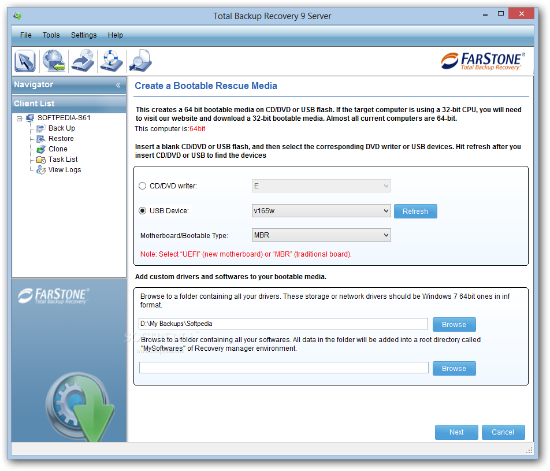550x471 pixels.
Task: Collapse the Navigator panel chevron
Action: [x=118, y=86]
